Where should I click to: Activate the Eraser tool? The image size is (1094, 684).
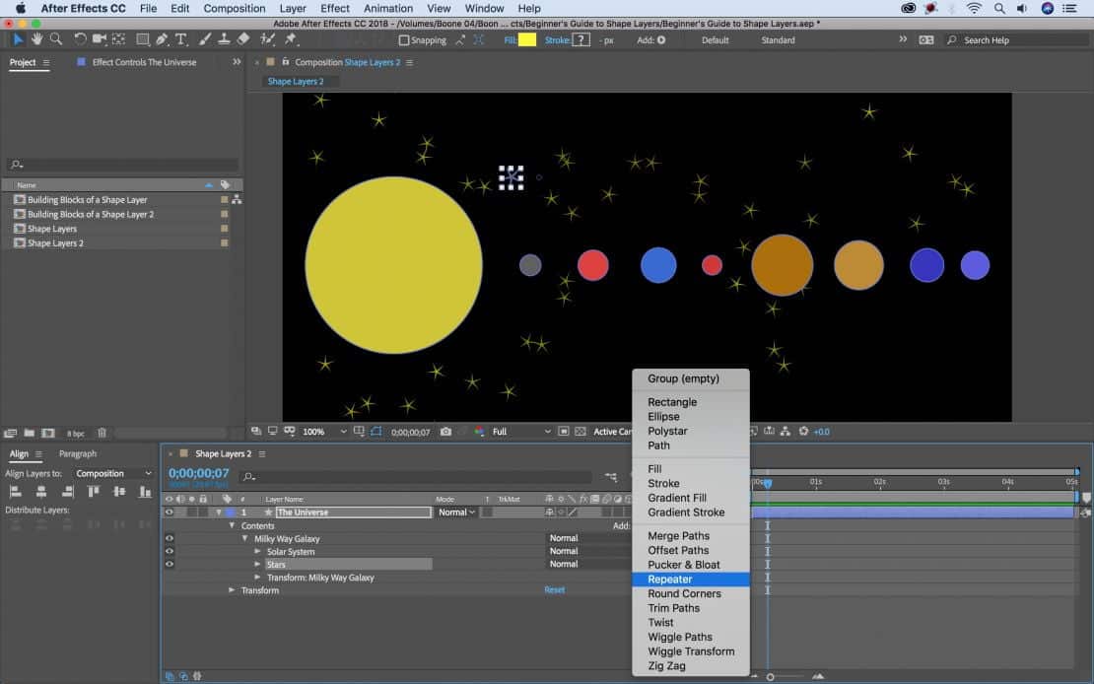tap(243, 39)
